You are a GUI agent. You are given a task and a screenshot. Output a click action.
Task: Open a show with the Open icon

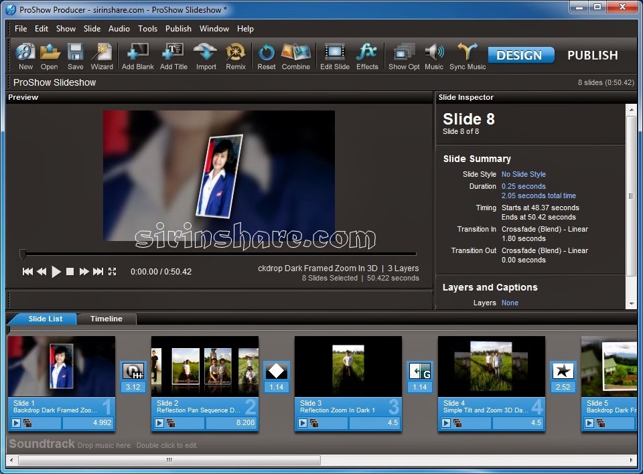[50, 56]
